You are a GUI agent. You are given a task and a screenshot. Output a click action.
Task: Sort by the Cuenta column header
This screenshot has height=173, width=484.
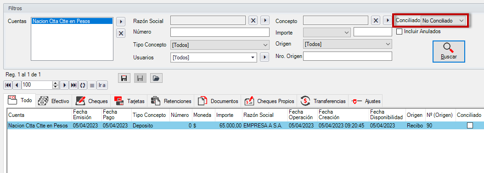click(39, 115)
